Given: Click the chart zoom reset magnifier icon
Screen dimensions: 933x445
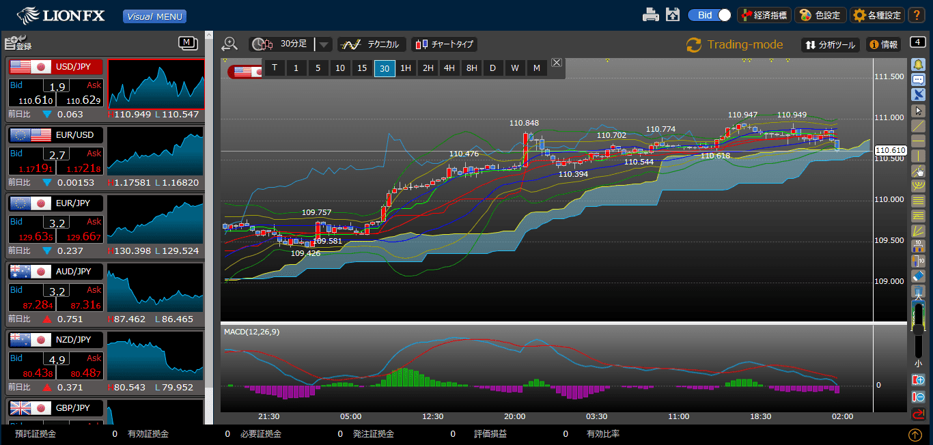Looking at the screenshot, I should (230, 44).
